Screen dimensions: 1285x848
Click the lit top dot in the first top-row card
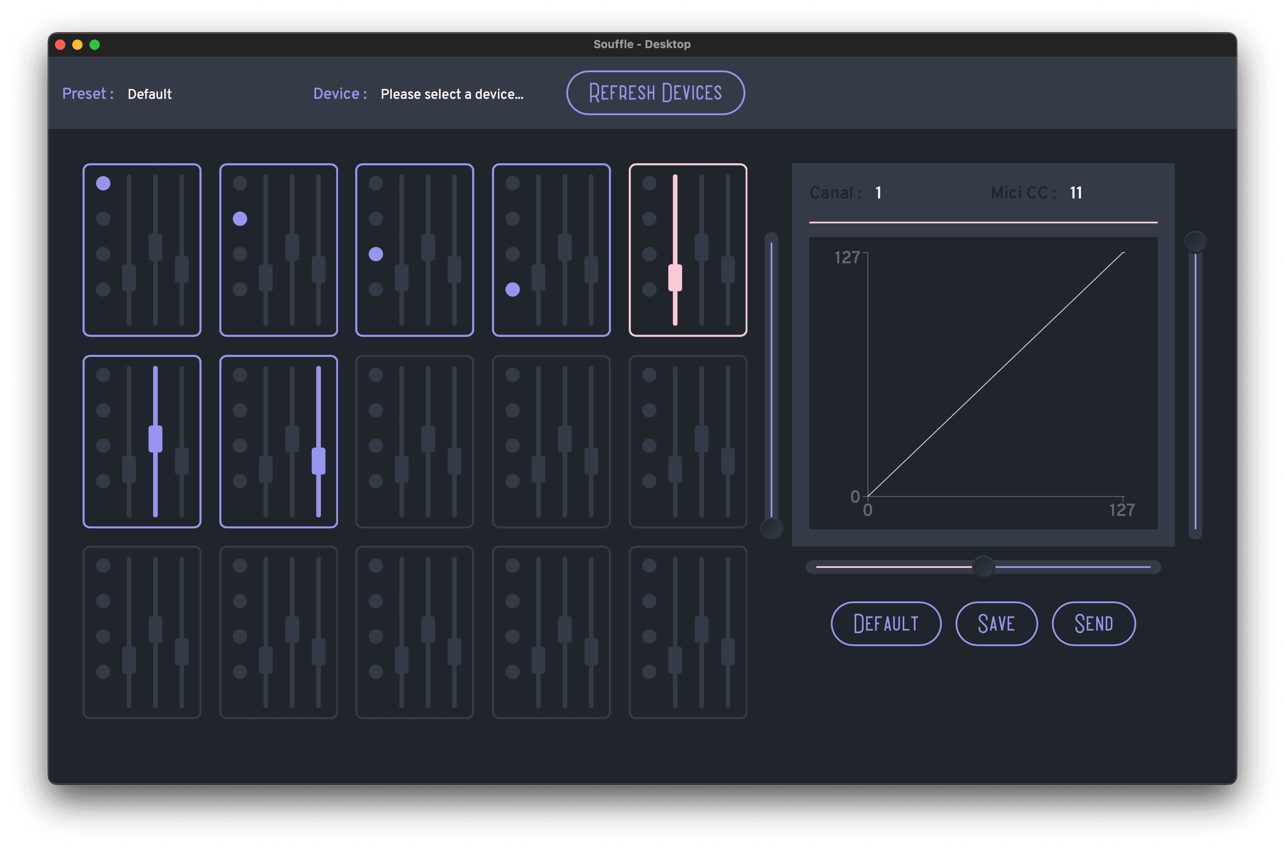(x=103, y=183)
